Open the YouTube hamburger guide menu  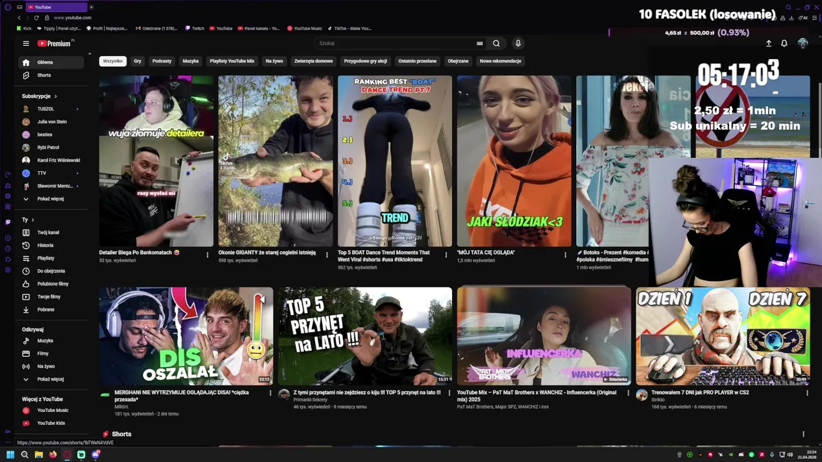(26, 44)
